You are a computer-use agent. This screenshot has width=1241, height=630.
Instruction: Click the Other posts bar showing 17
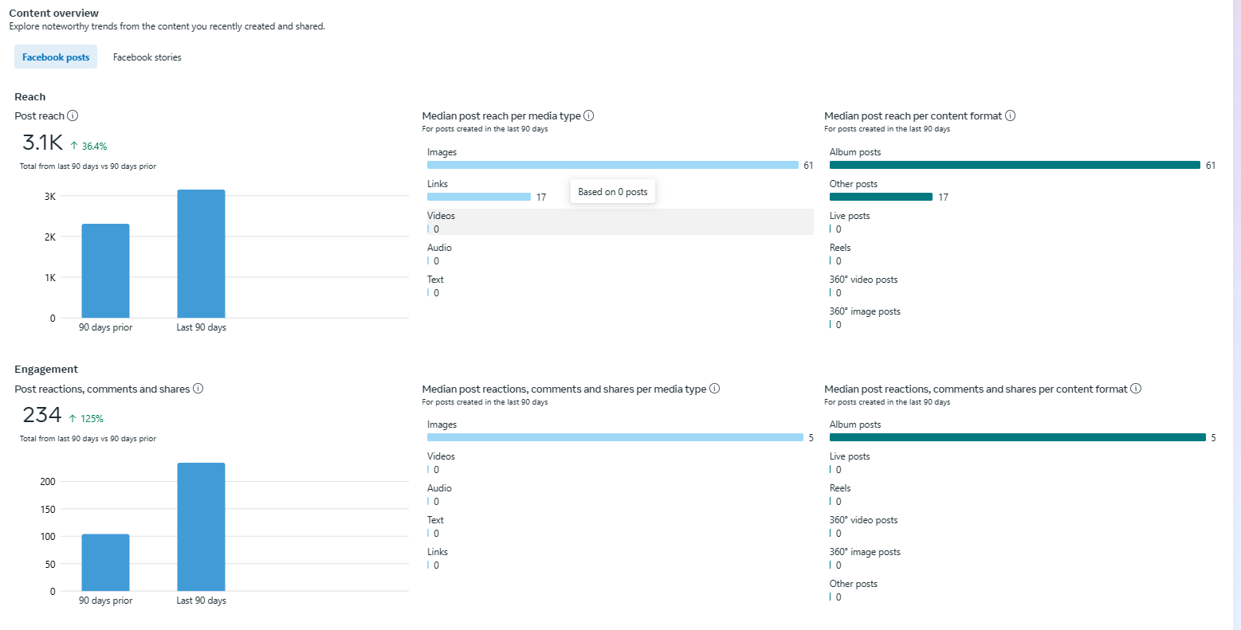(881, 197)
